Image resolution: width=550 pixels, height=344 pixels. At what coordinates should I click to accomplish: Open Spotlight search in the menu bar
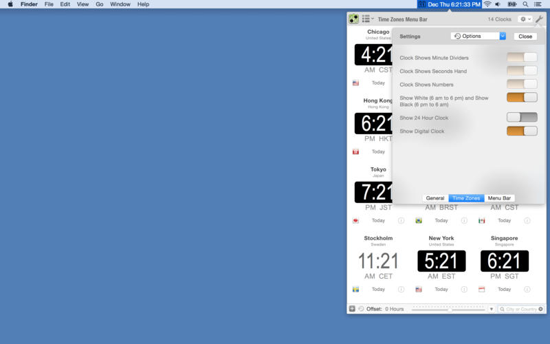pyautogui.click(x=525, y=4)
